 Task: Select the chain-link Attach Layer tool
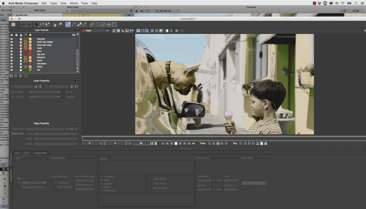click(92, 24)
